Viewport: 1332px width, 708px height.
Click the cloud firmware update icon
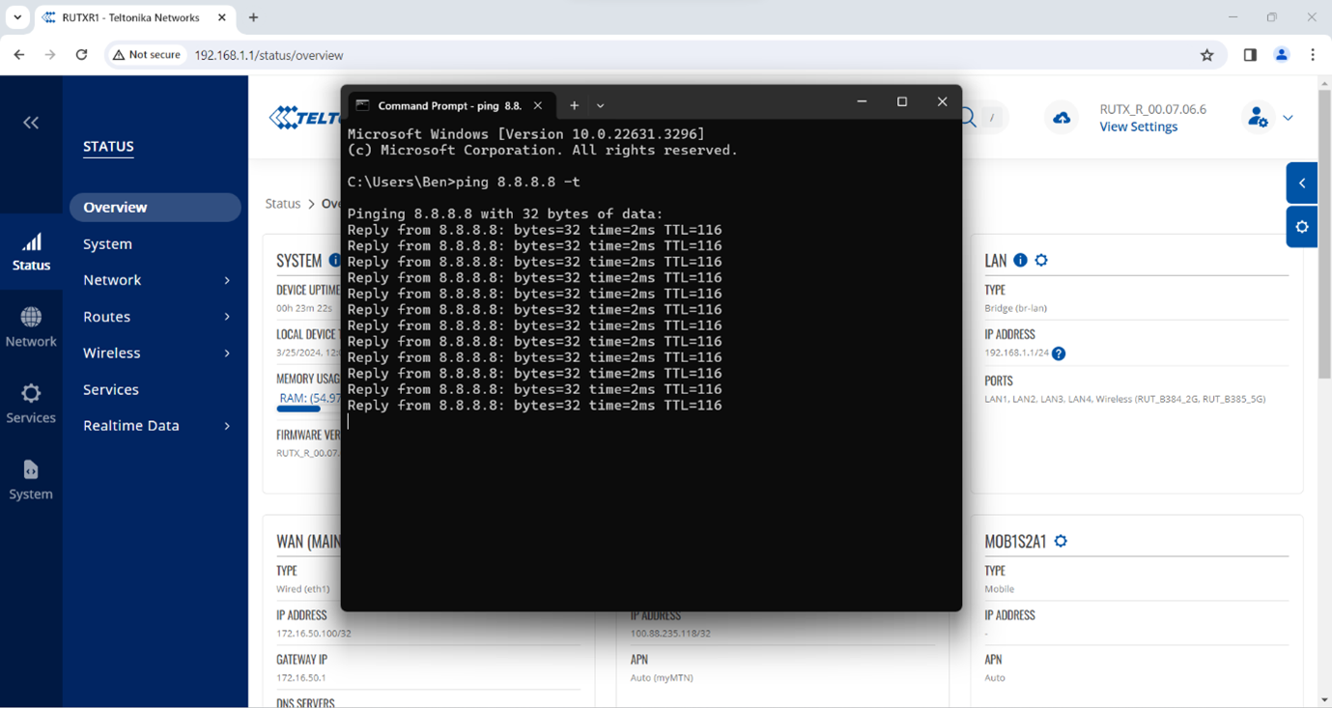[1062, 118]
